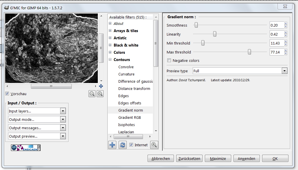Viewport: 298px width, 170px height.
Task: Expand the About filter category
Action: [110, 23]
